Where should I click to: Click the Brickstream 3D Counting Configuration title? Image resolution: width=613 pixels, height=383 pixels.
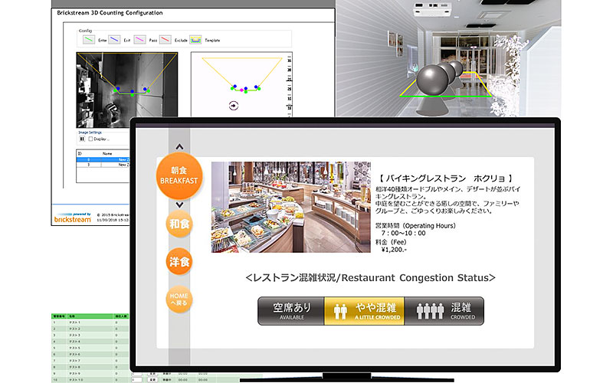click(110, 13)
